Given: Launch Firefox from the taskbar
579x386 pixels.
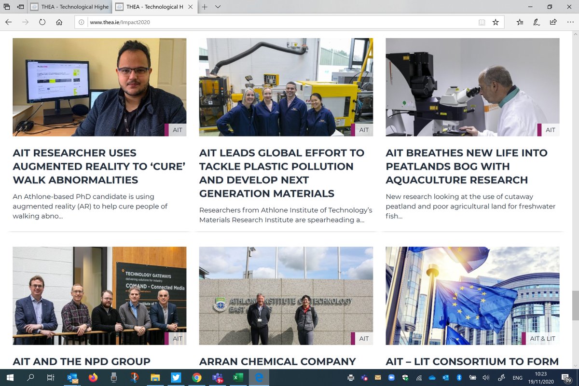Looking at the screenshot, I should (93, 377).
